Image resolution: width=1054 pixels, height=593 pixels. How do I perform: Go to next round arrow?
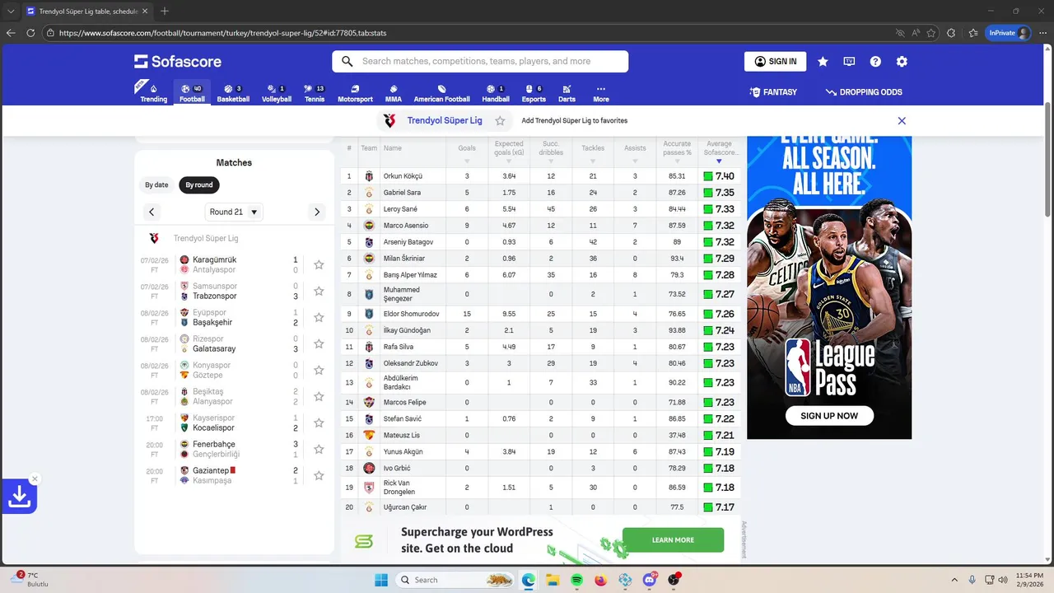coord(317,212)
